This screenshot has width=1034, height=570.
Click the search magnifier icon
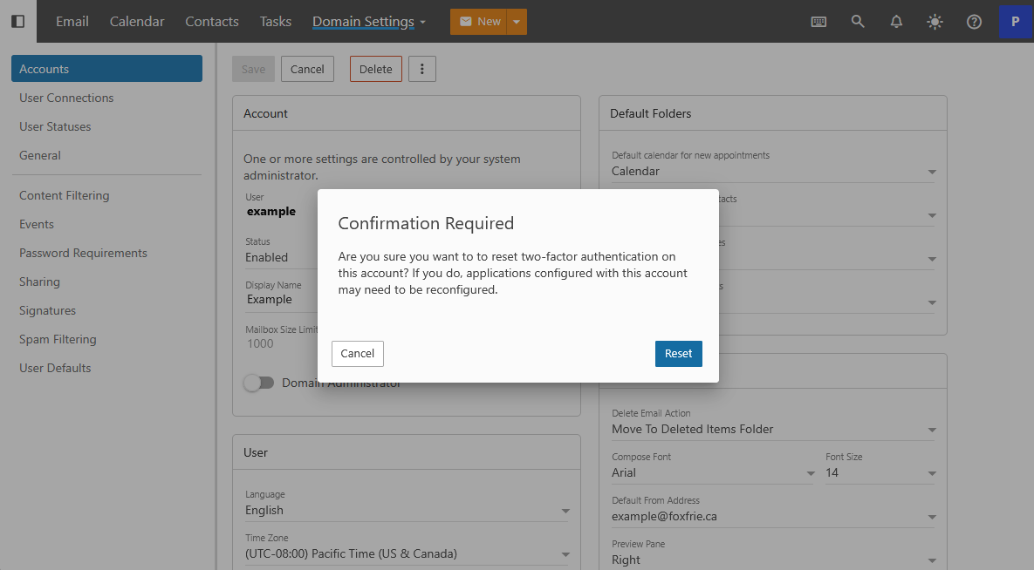point(858,22)
